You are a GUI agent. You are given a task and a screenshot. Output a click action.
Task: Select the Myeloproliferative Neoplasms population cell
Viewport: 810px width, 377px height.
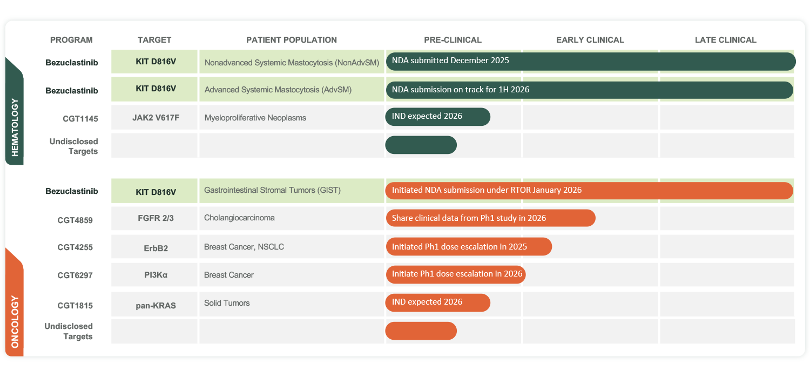pyautogui.click(x=255, y=118)
